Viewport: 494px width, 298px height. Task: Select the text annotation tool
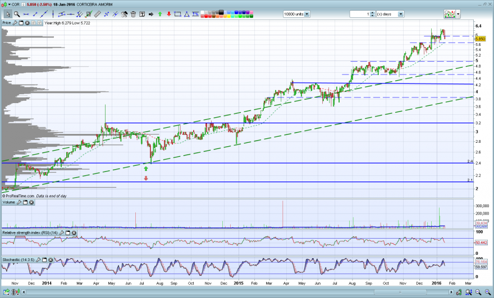point(142,14)
